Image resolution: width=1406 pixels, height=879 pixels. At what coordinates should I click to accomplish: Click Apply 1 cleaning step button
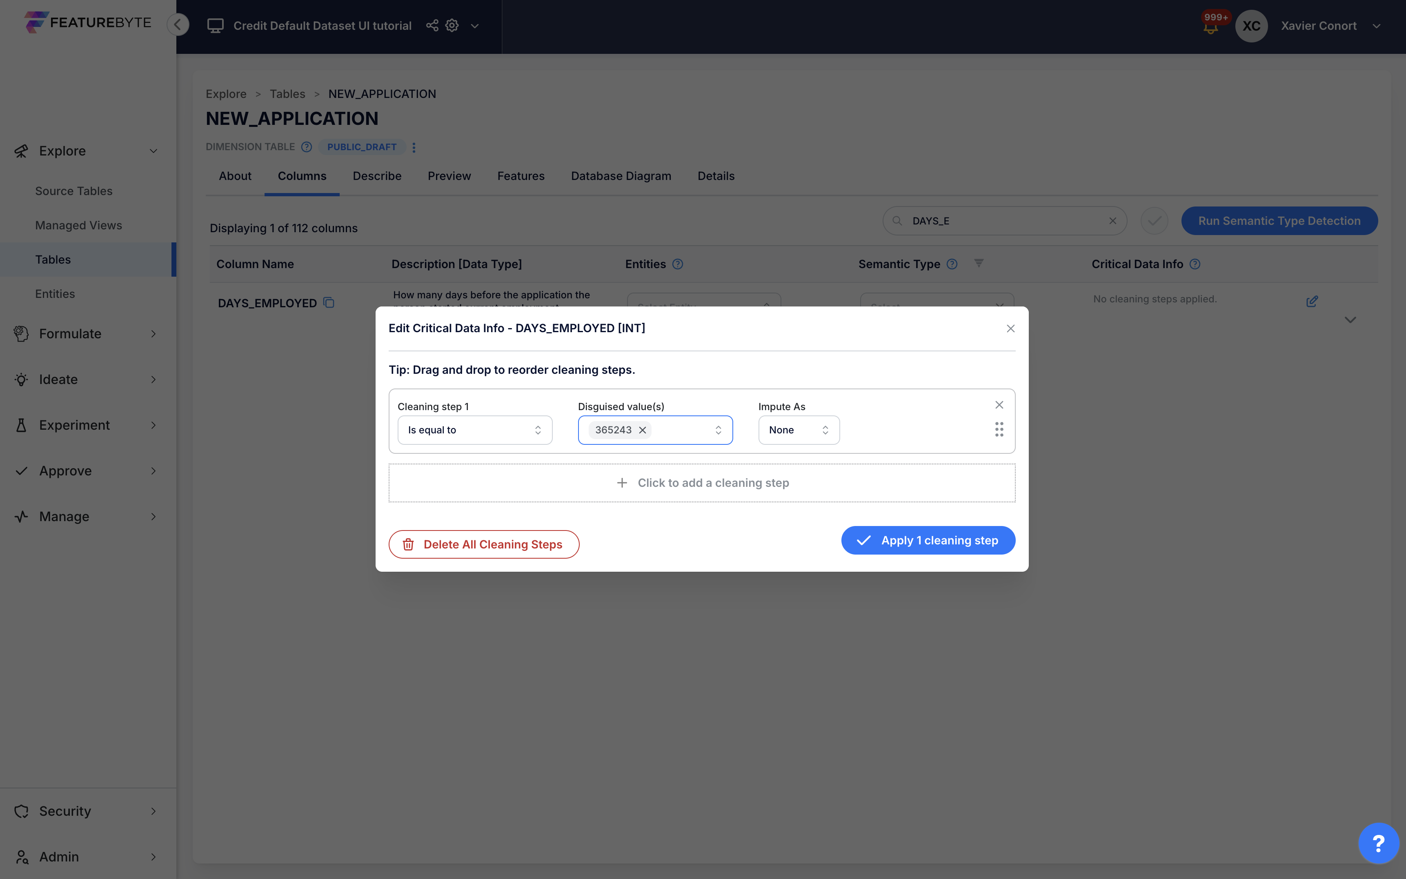click(x=928, y=540)
